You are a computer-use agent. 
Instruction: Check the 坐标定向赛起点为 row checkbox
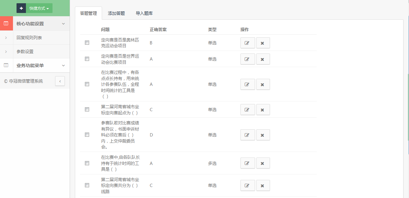(87, 110)
